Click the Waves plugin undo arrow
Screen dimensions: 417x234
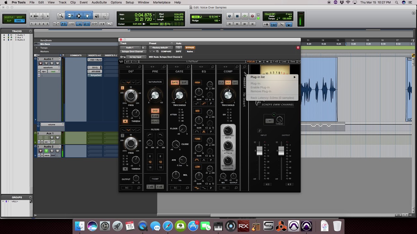click(x=127, y=62)
